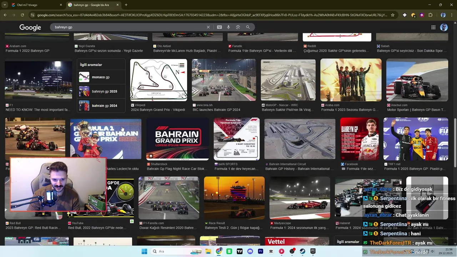View site information icon in the address bar
Image resolution: width=457 pixels, height=257 pixels.
tap(33, 15)
